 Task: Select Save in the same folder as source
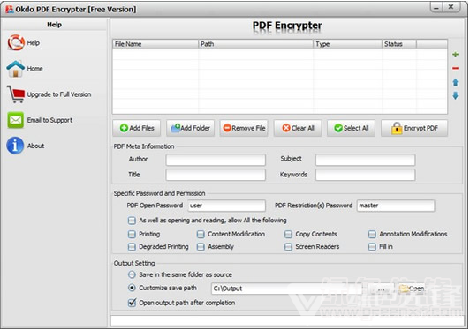[132, 274]
